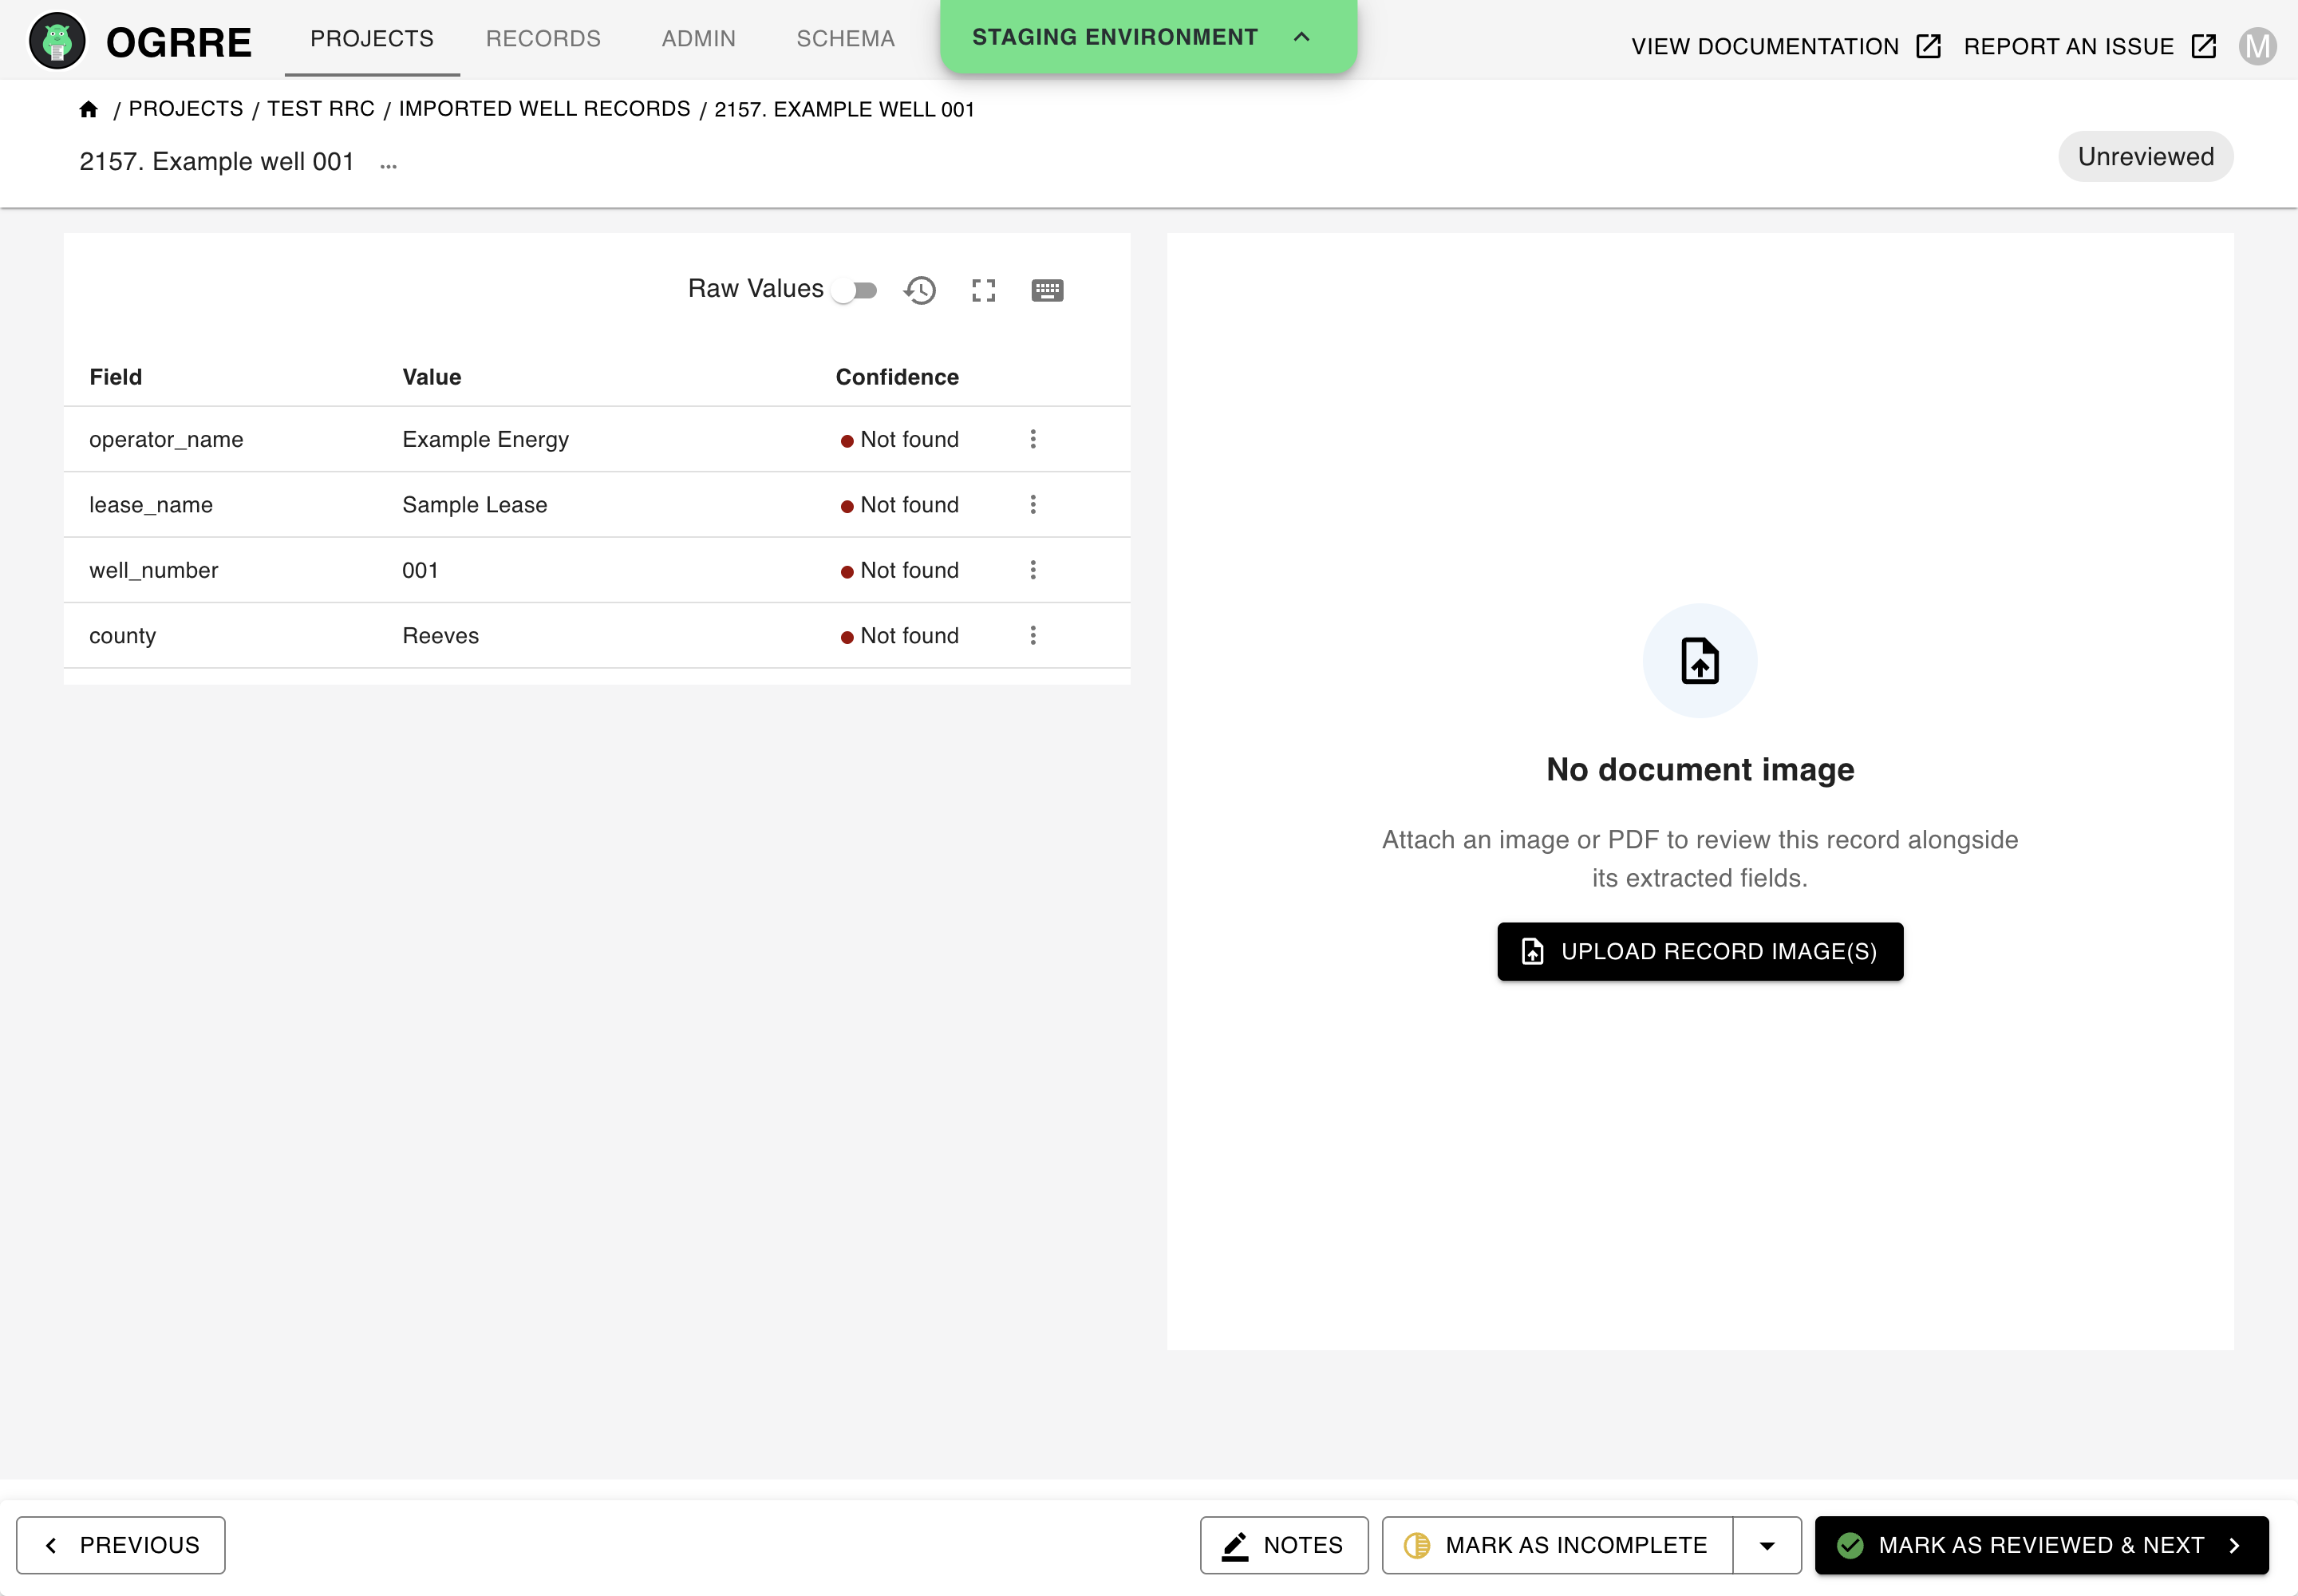
Task: Open the user avatar M menu
Action: click(x=2257, y=46)
